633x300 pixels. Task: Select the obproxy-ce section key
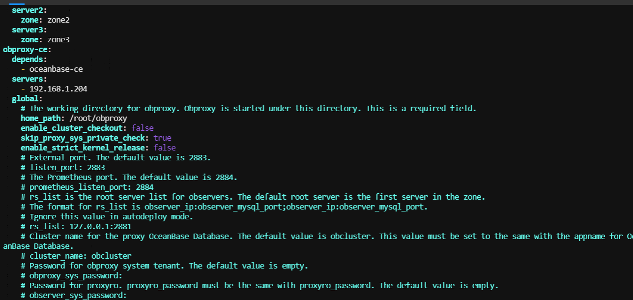pyautogui.click(x=25, y=49)
